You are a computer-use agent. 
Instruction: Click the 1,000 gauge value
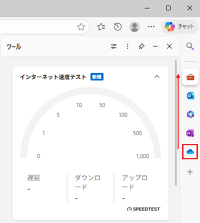pyautogui.click(x=142, y=156)
